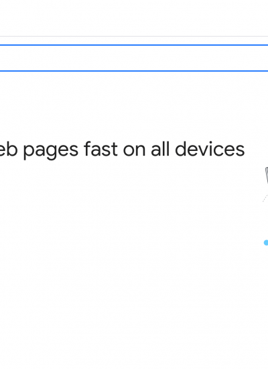Click the word 'on' in the heading
Viewport: 268px width, 369px height.
click(134, 151)
